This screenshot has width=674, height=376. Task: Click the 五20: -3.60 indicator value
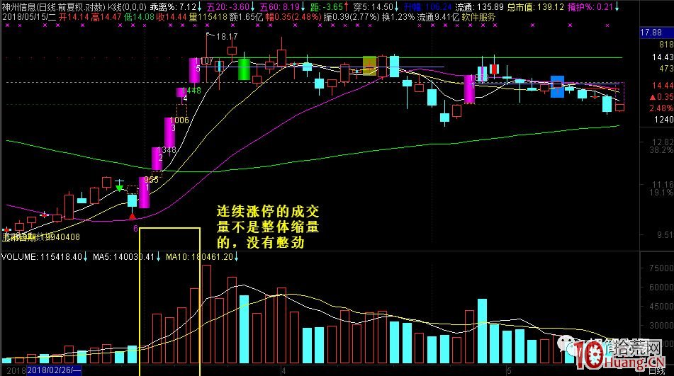228,7
